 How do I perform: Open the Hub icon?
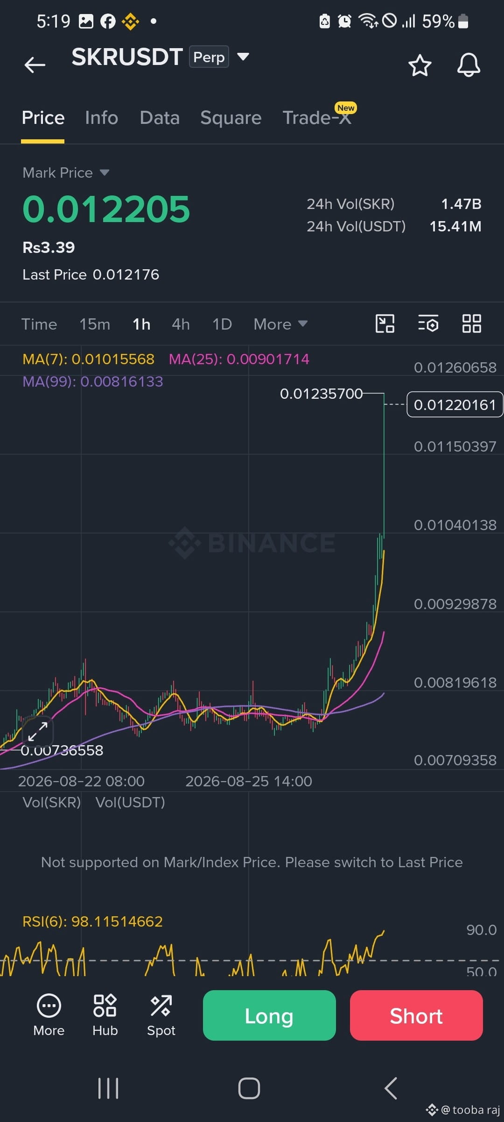(x=105, y=1015)
